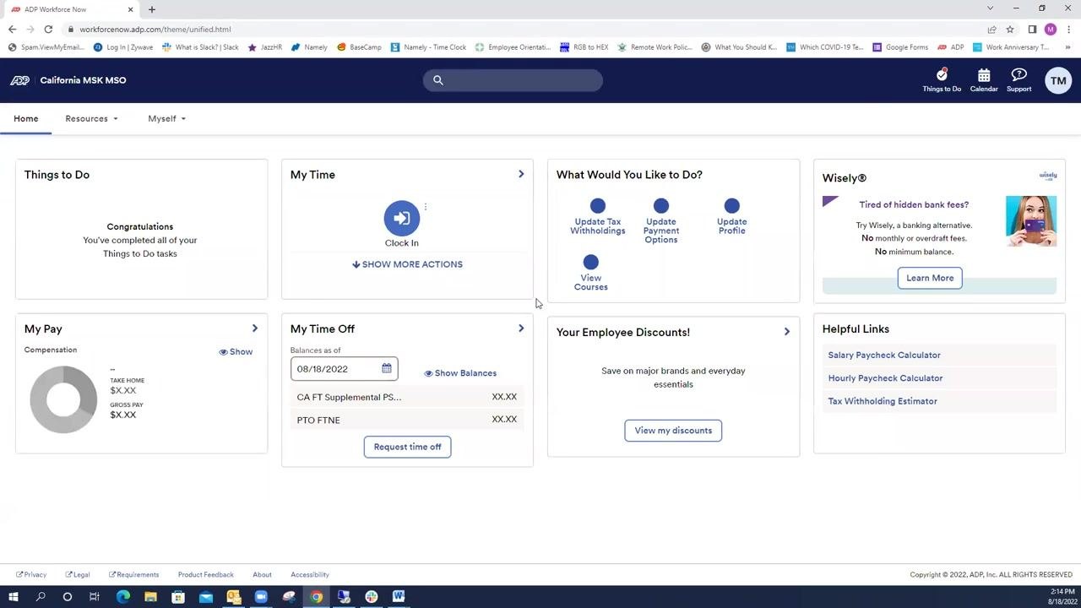
Task: Click the header search field
Action: pyautogui.click(x=513, y=80)
